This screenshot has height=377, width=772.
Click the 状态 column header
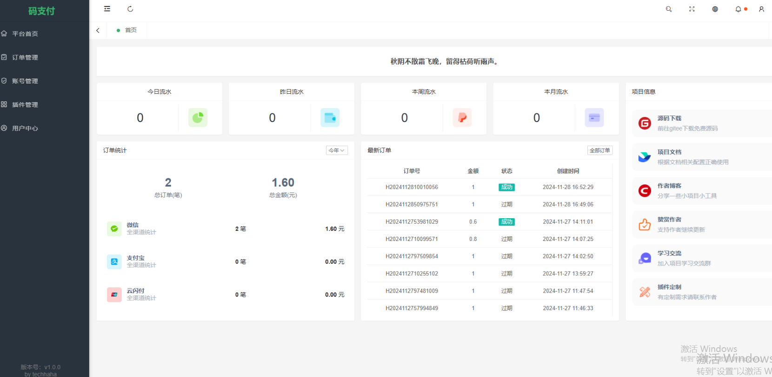pos(506,171)
